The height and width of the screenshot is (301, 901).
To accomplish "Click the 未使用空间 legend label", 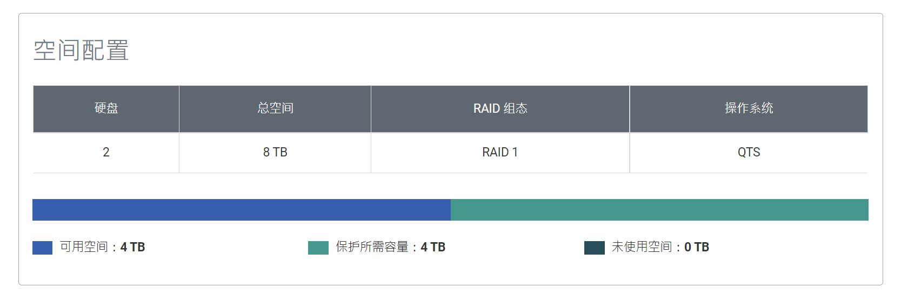I will [x=642, y=247].
